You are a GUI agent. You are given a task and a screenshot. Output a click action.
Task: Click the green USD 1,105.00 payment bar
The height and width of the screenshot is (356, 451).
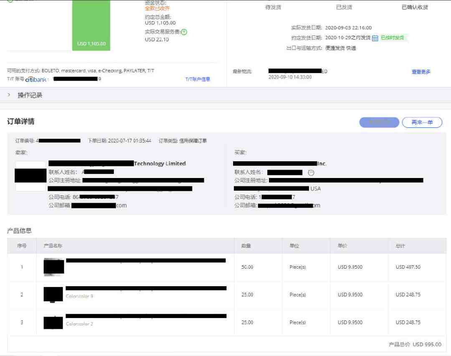click(x=91, y=25)
